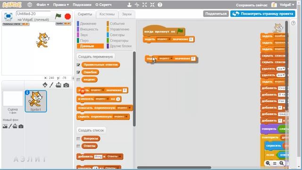Open Подсказки menu item
Image resolution: width=302 pixels, height=170 pixels.
tap(82, 5)
